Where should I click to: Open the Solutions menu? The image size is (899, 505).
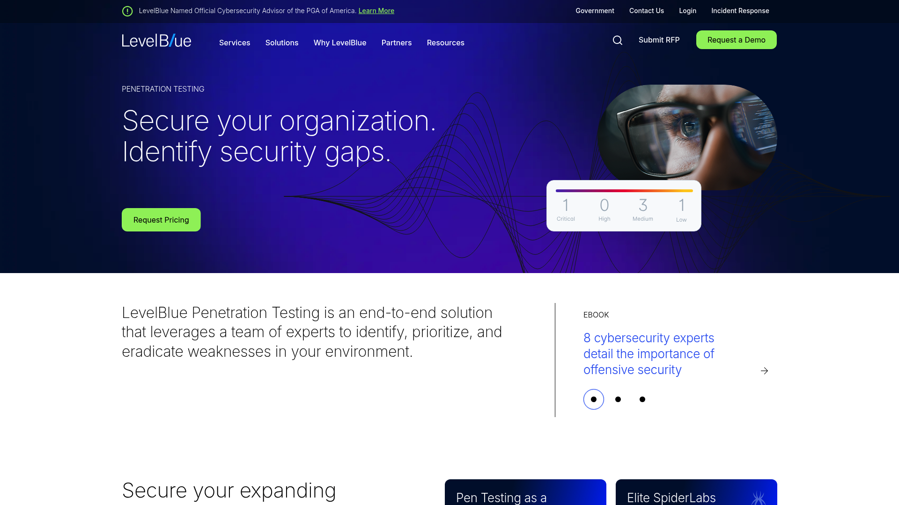pyautogui.click(x=282, y=43)
